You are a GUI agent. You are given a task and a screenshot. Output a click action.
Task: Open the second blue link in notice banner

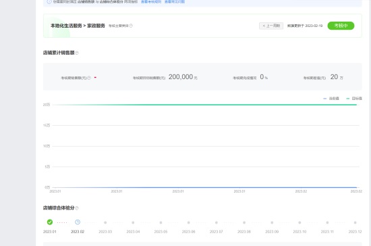pyautogui.click(x=175, y=1)
